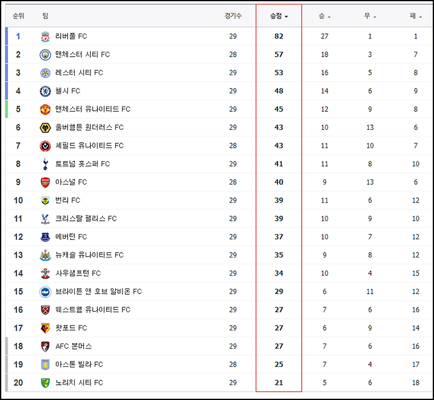Open the 셰필드 유나이티드 FC team link

click(x=89, y=146)
